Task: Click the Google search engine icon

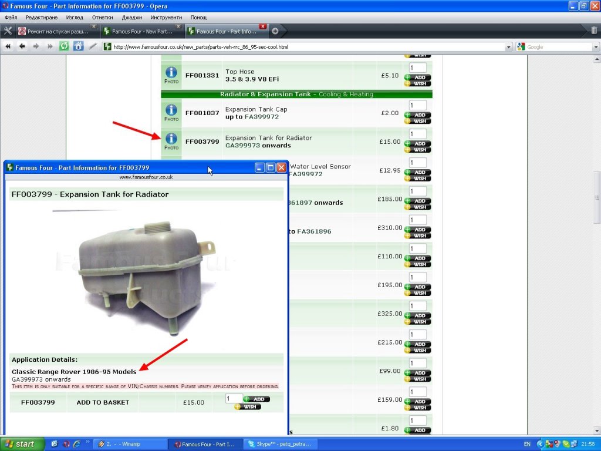Action: [521, 47]
